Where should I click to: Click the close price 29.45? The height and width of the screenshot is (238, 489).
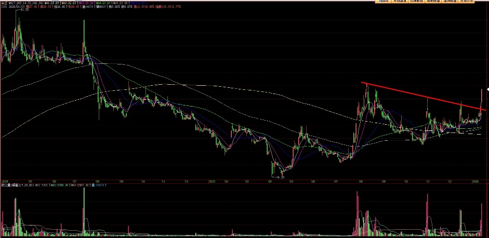click(74, 7)
